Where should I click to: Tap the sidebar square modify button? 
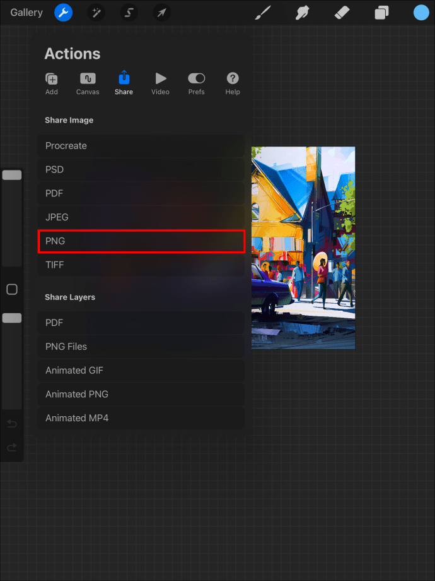12,289
